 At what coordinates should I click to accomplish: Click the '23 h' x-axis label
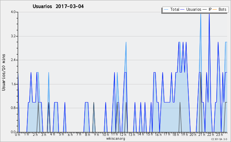219,134
